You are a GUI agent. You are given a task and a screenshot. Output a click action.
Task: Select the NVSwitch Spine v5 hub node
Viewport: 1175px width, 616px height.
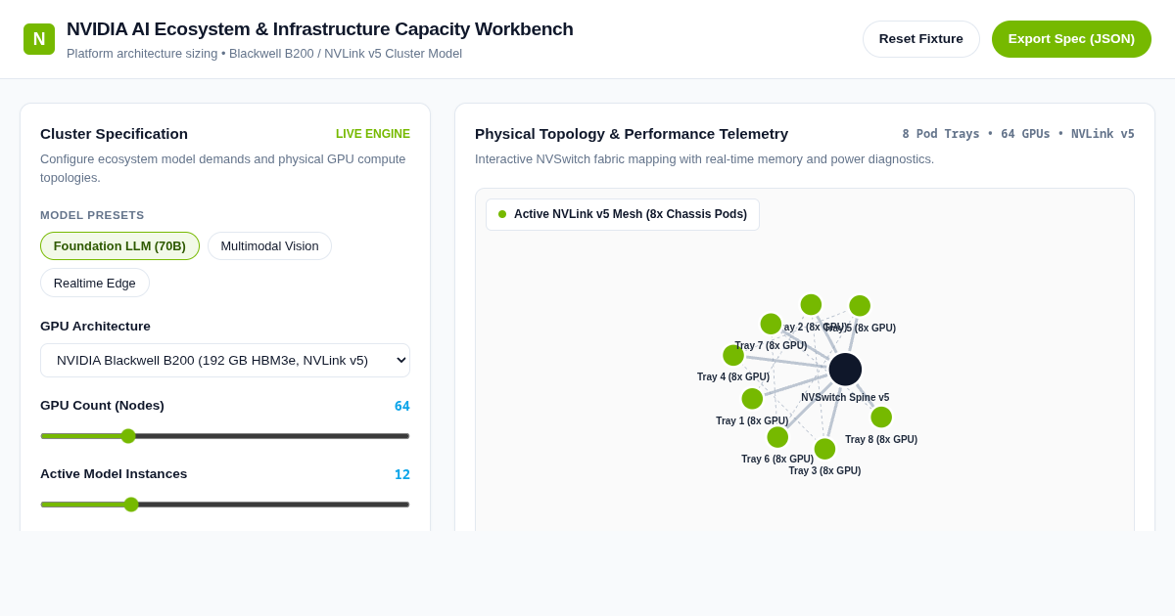845,370
